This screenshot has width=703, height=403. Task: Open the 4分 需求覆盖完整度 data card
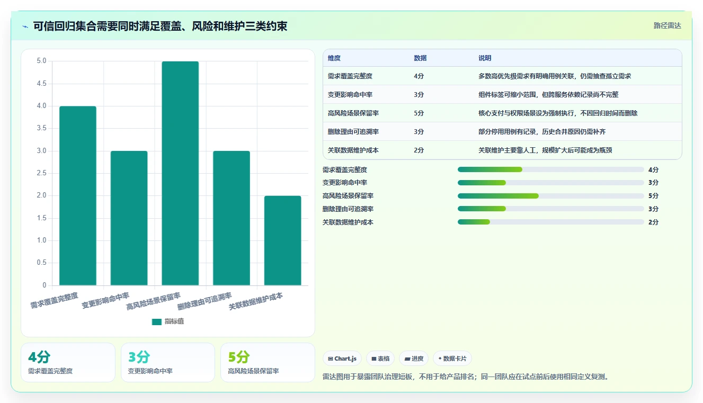coord(68,363)
